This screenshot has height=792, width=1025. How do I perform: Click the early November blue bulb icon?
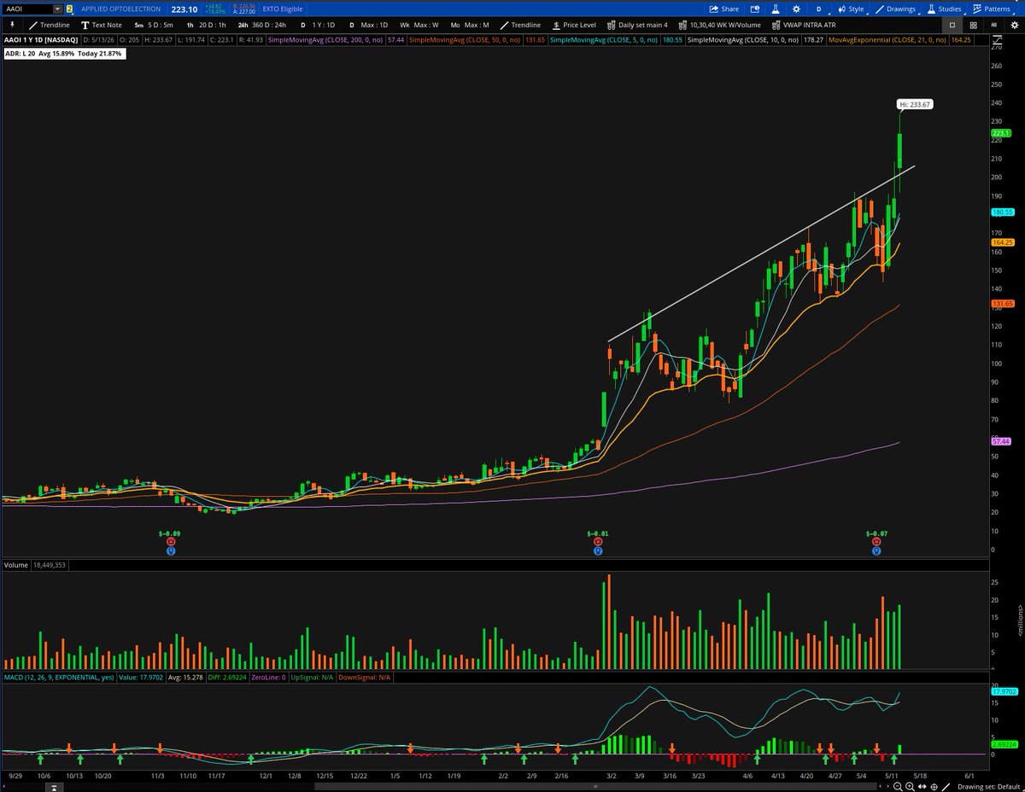[x=170, y=551]
